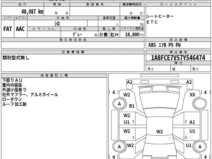This screenshot has height=159, width=212.
Task: Click the 長さ dimension cell
Action: pos(158,69)
